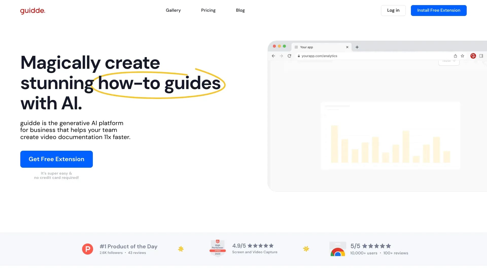Click the reload icon in mockup browser

(289, 56)
